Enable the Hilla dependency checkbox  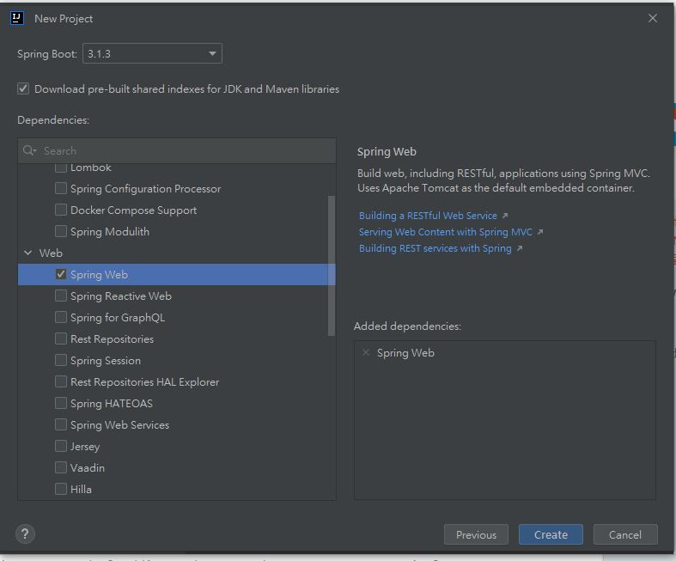coord(61,489)
